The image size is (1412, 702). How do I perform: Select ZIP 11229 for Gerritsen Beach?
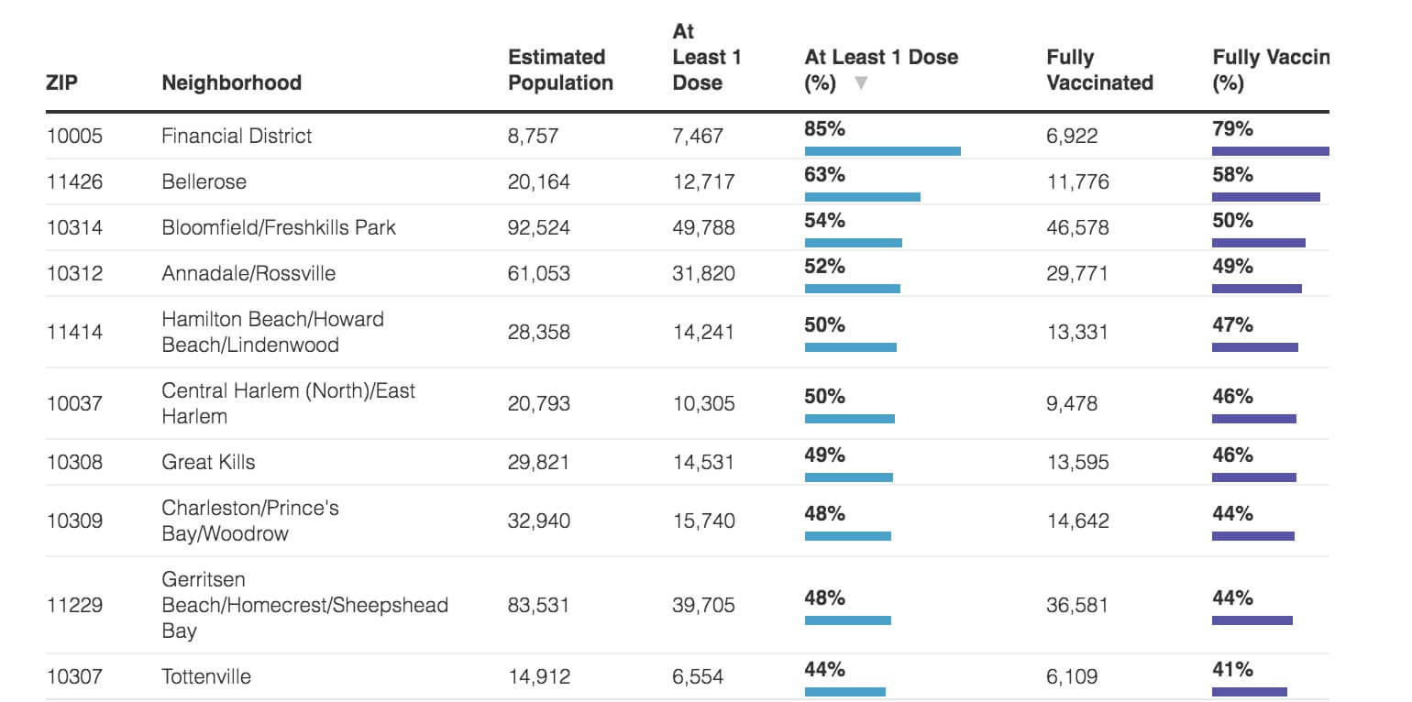[64, 606]
